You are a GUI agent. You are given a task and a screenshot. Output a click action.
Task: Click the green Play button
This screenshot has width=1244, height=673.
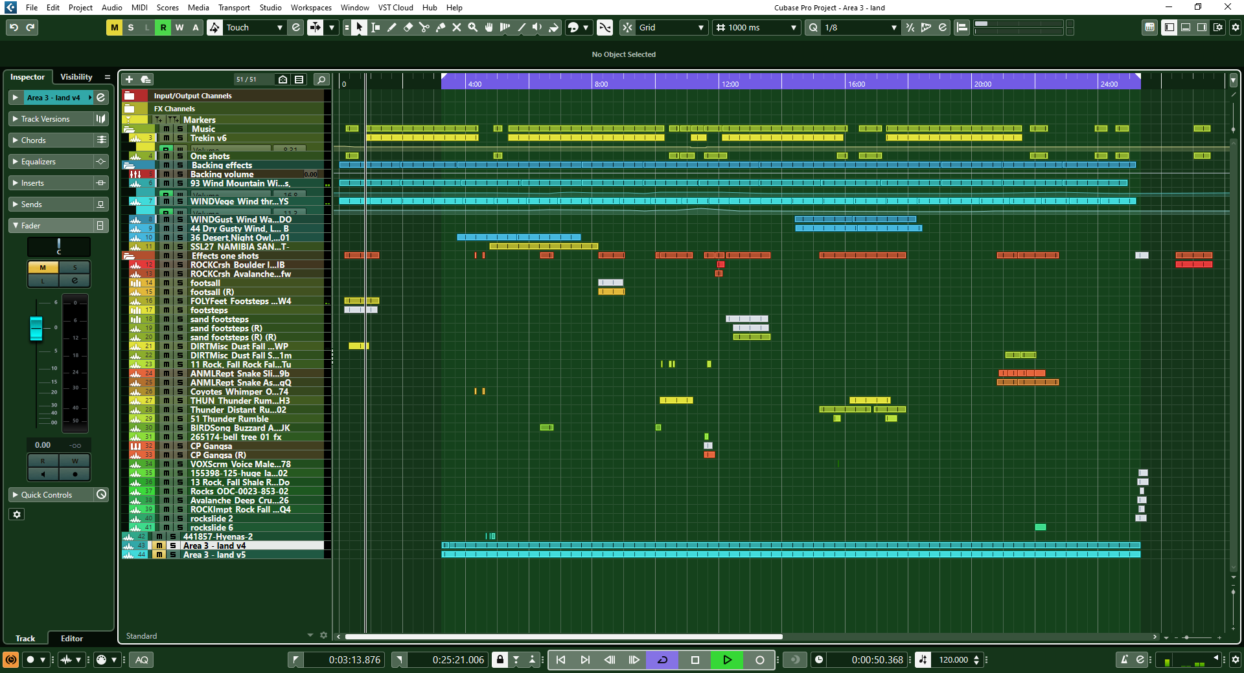[727, 660]
